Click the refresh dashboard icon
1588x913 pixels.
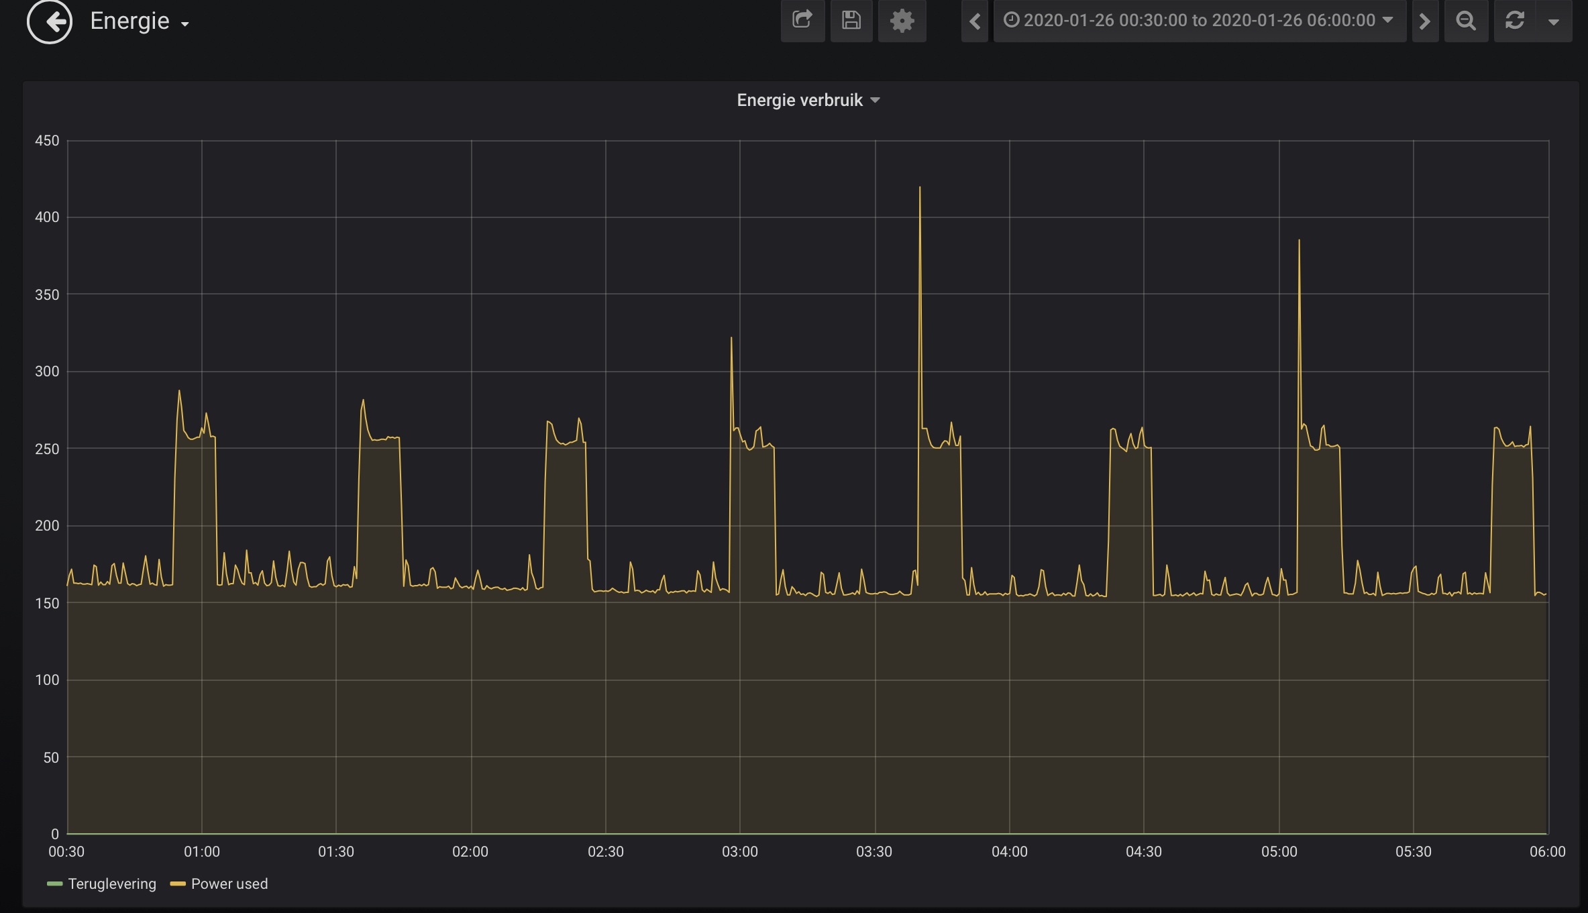(1515, 21)
